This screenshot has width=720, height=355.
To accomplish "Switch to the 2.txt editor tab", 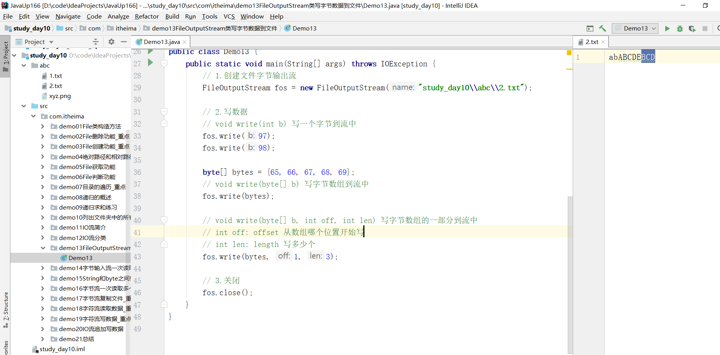I will pyautogui.click(x=591, y=42).
